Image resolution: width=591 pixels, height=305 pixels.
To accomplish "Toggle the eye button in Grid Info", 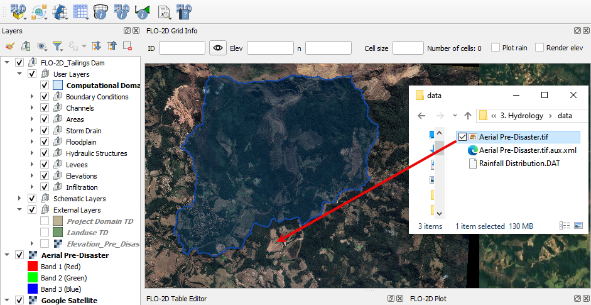I will pos(218,48).
